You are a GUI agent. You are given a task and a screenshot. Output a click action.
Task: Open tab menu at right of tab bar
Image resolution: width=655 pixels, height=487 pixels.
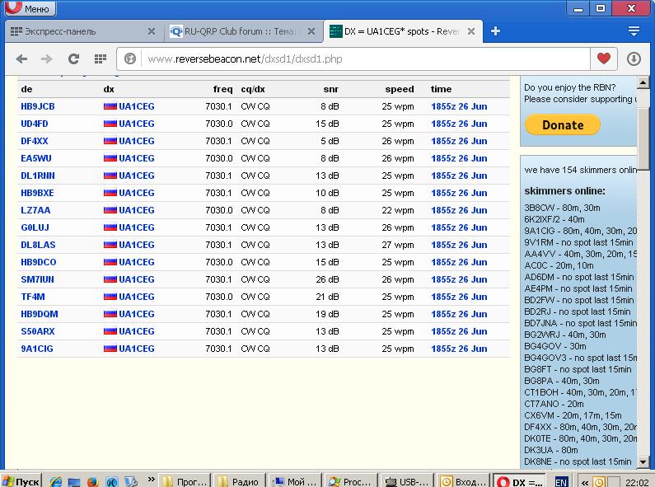point(634,31)
